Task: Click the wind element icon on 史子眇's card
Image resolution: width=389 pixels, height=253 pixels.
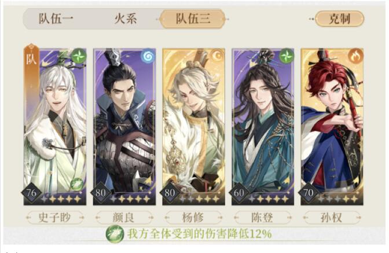Action: [x=79, y=56]
